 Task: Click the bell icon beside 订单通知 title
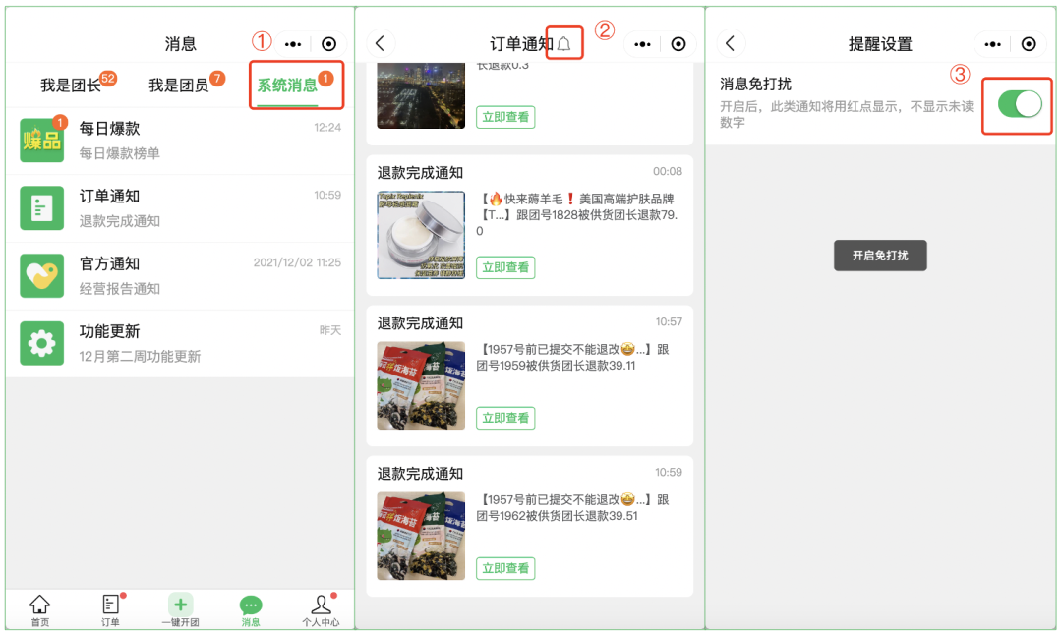[563, 44]
